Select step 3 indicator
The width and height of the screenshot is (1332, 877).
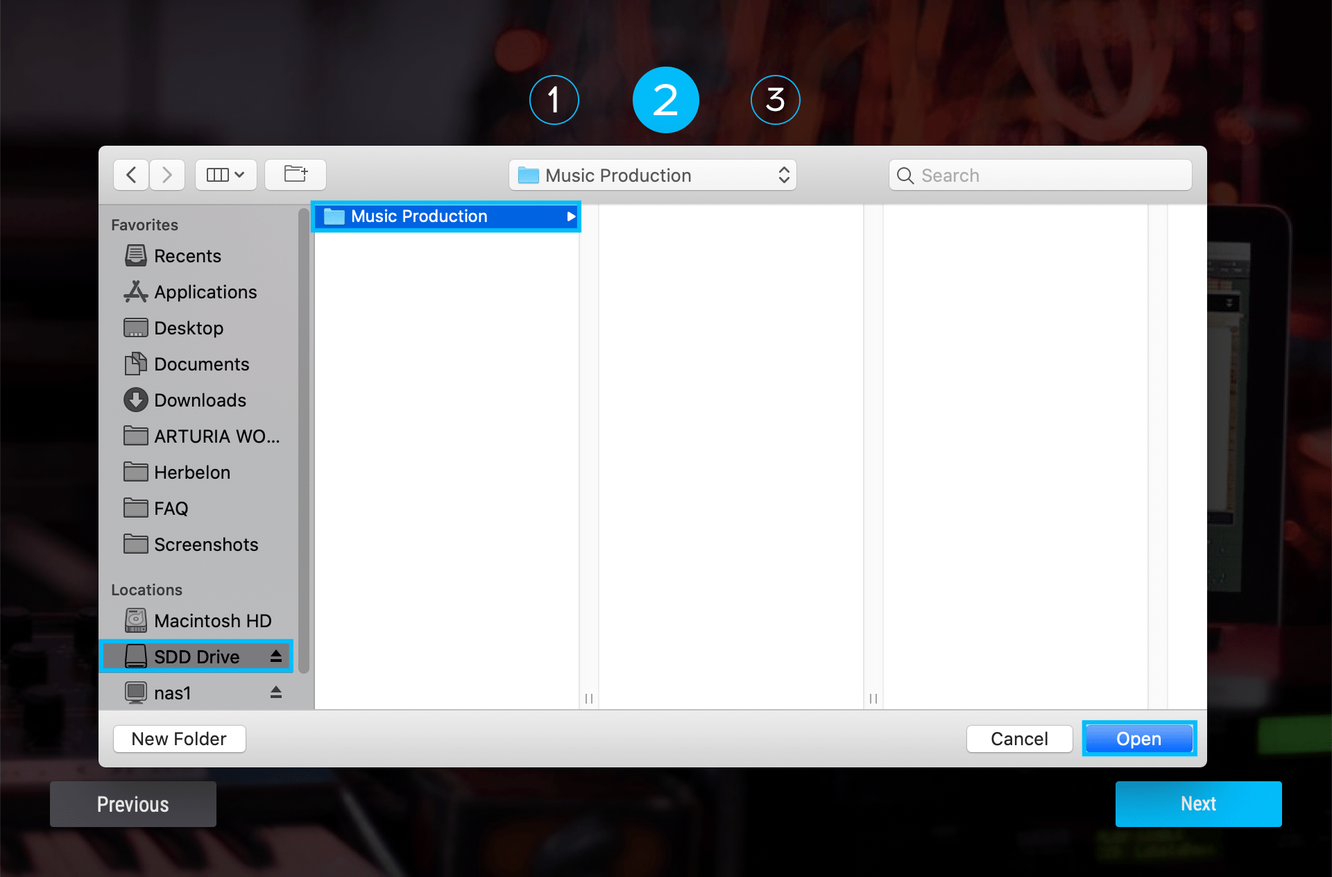click(775, 99)
